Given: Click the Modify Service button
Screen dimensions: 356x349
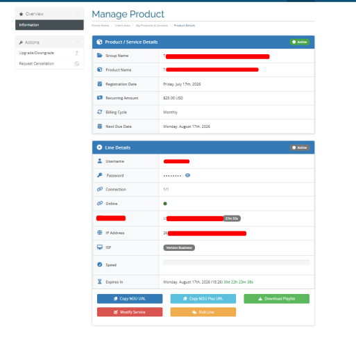Looking at the screenshot, I should [x=130, y=312].
